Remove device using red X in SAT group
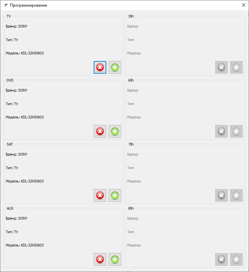 click(x=100, y=195)
